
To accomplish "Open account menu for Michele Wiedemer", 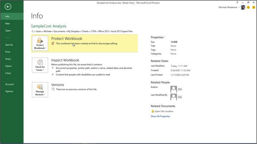I will coord(229,7).
